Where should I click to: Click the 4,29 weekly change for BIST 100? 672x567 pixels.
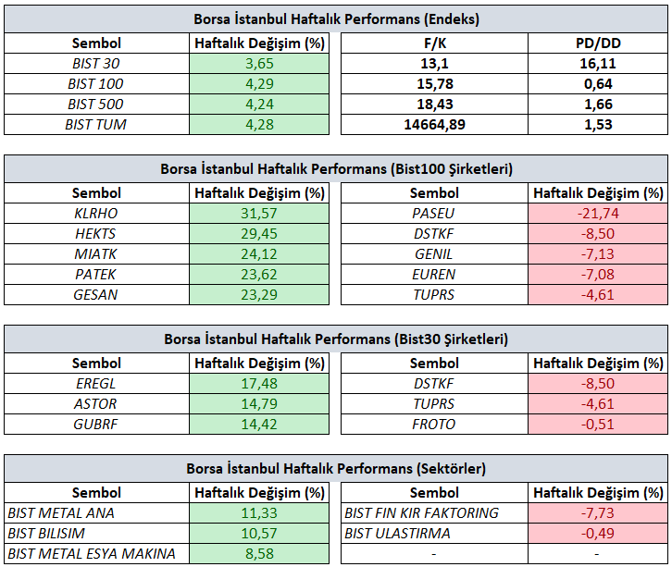point(259,83)
